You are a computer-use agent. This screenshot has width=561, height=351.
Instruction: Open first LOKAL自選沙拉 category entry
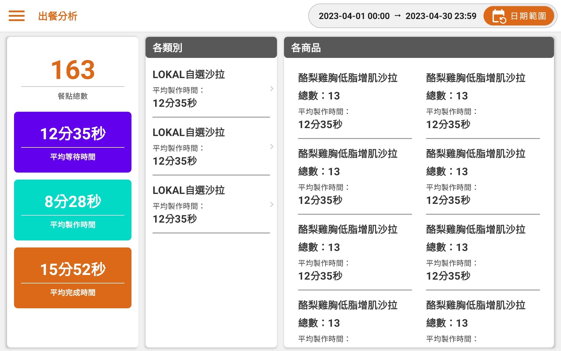[211, 89]
